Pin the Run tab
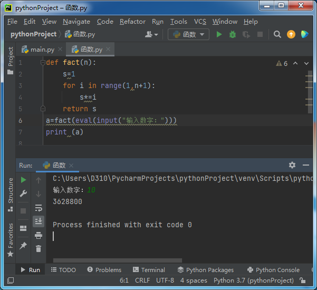The image size is (317, 290). pos(23,246)
